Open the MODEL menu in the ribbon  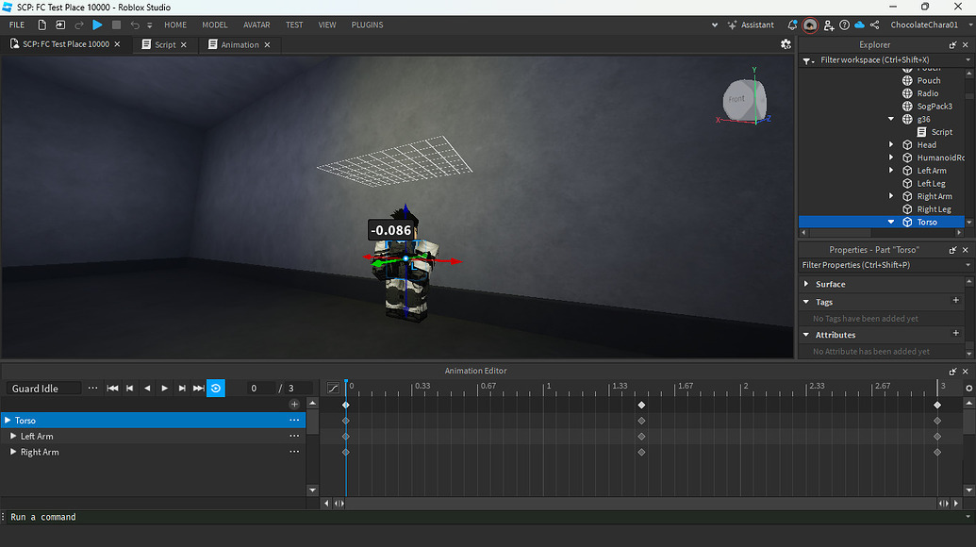(214, 25)
